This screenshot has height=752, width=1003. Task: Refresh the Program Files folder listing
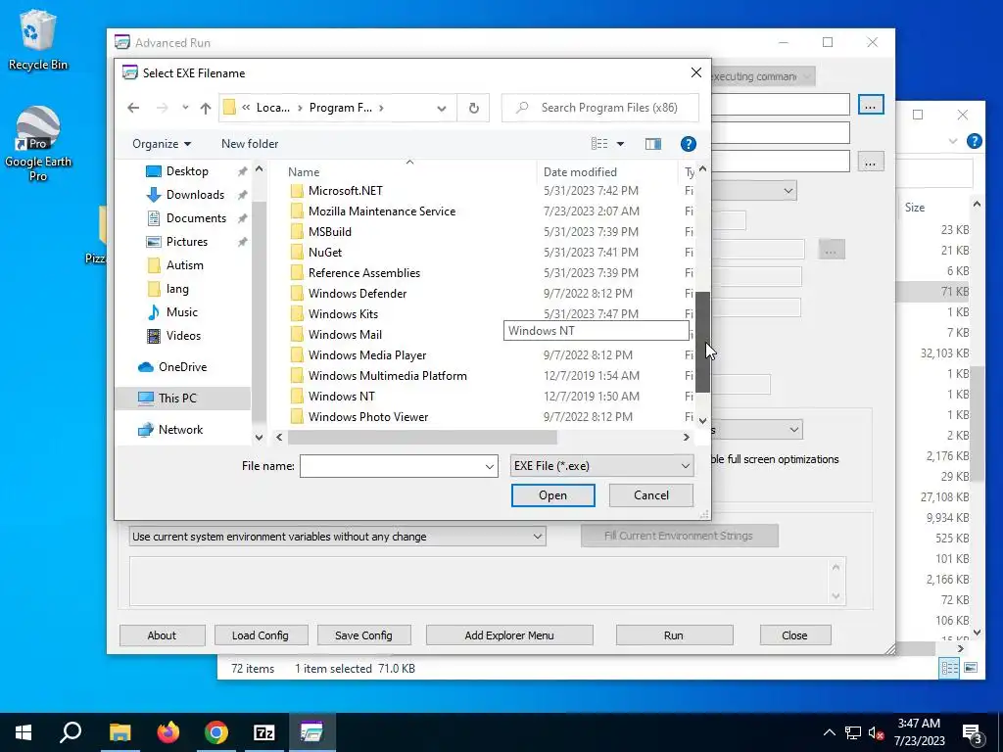click(473, 108)
